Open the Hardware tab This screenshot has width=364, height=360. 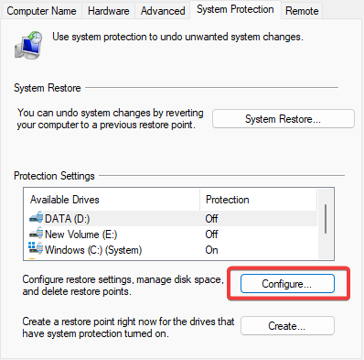(x=108, y=11)
